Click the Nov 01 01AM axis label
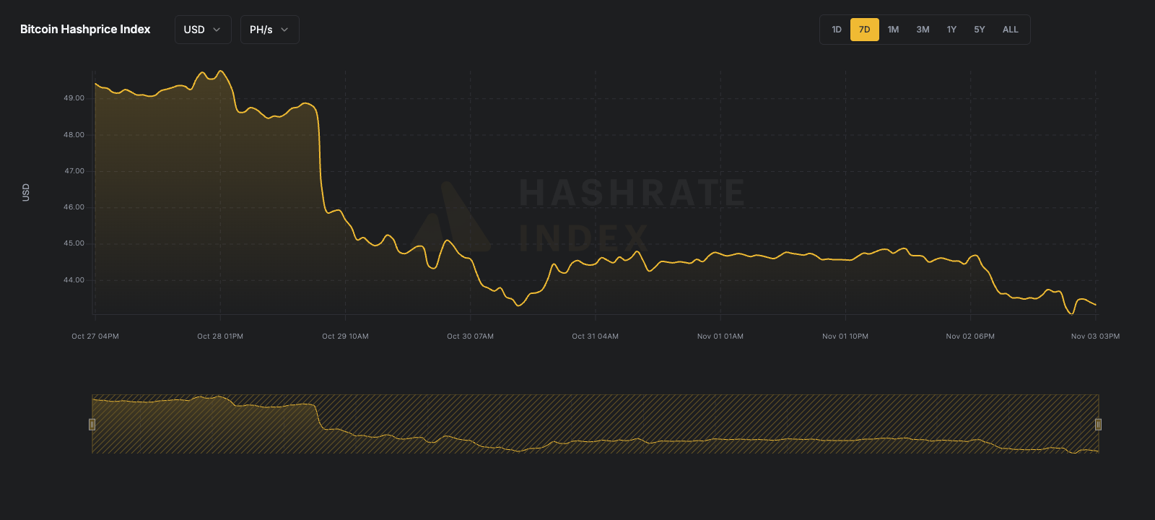 [x=720, y=337]
